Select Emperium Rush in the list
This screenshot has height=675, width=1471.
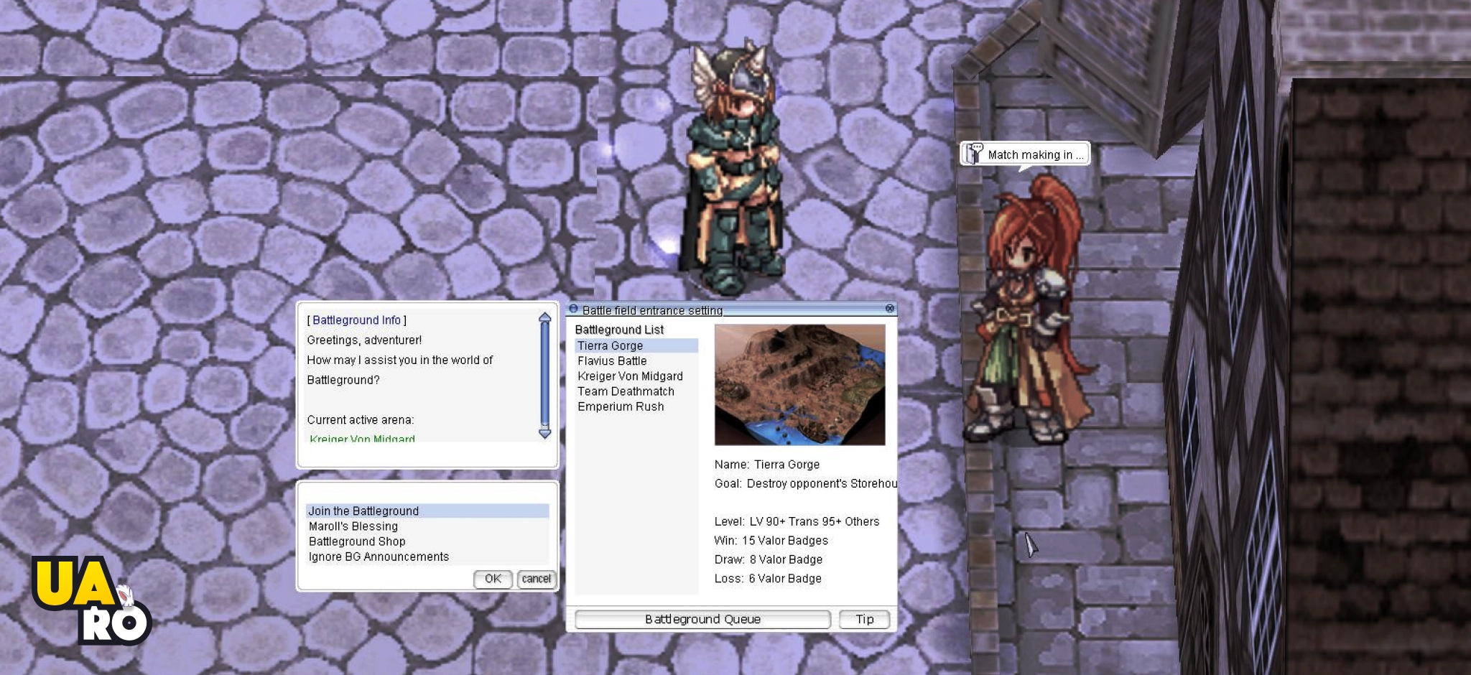pos(621,406)
